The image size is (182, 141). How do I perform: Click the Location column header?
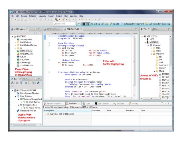[x=132, y=110]
